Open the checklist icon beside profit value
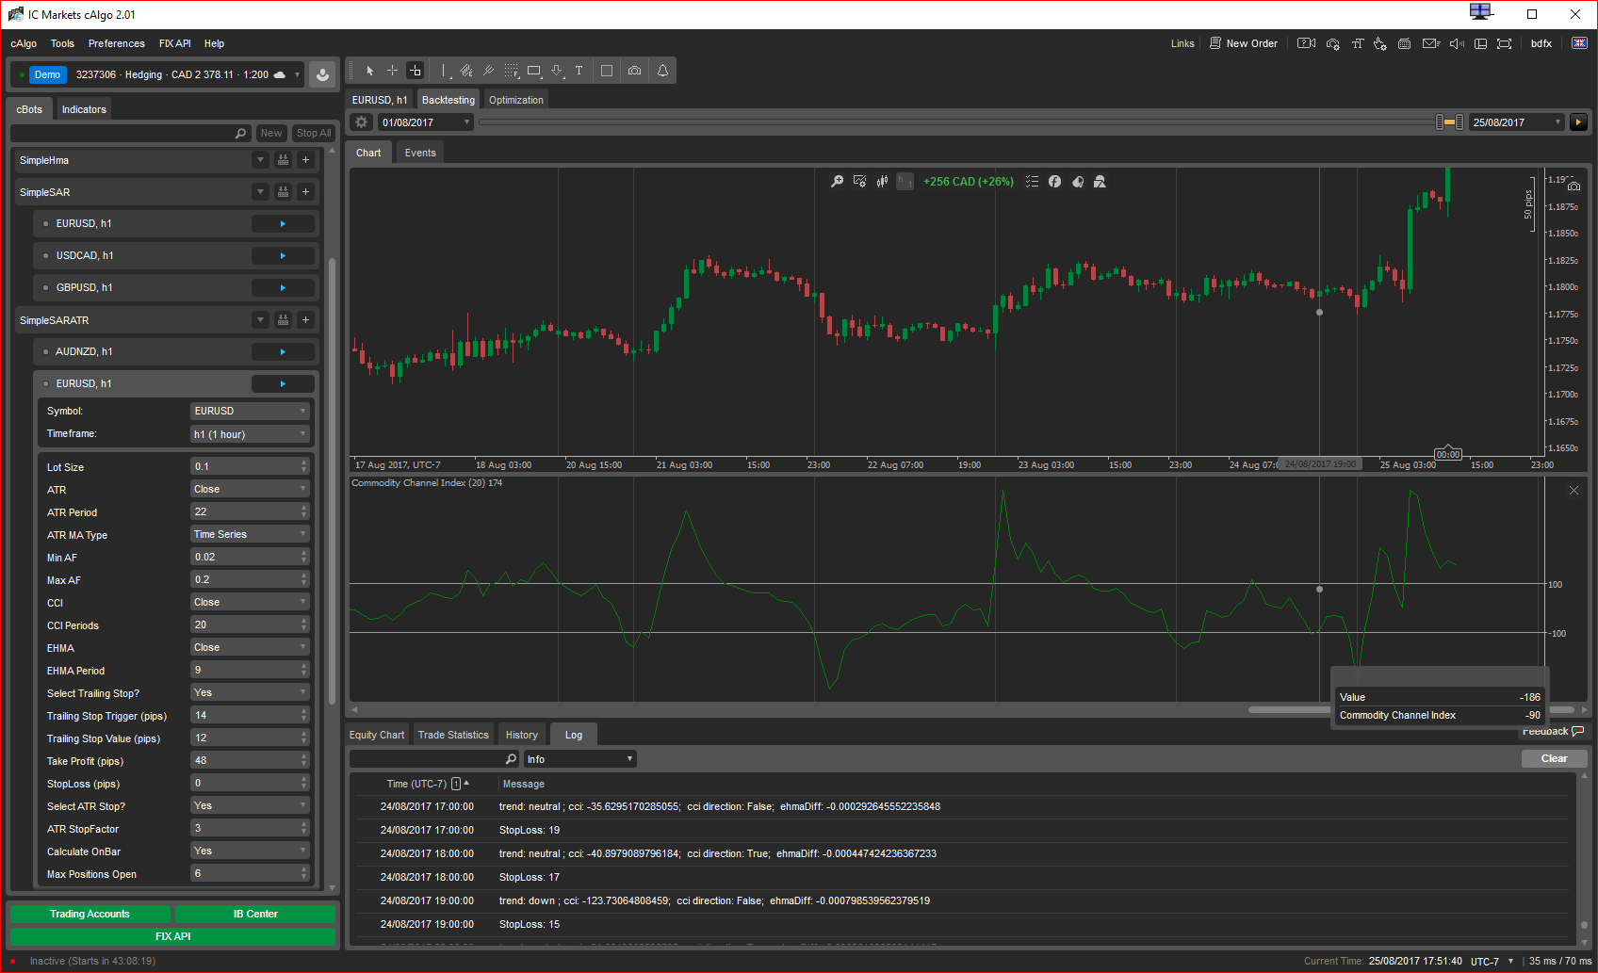 [1032, 182]
